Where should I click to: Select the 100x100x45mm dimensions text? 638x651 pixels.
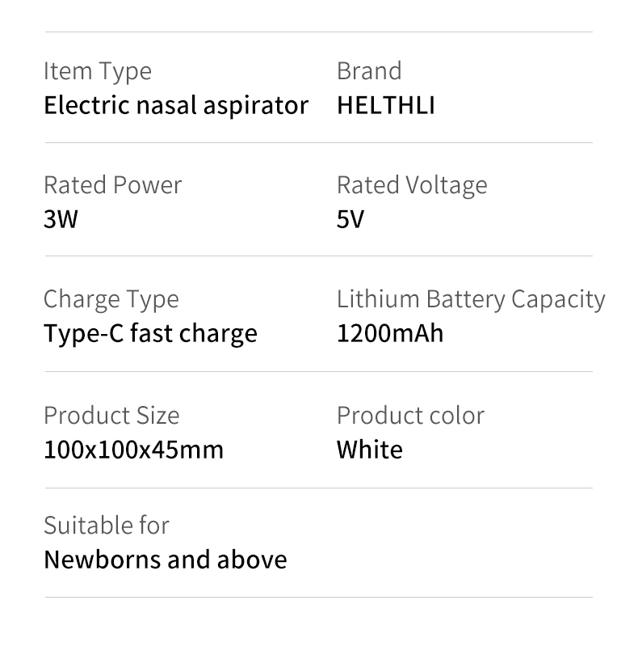coord(133,450)
